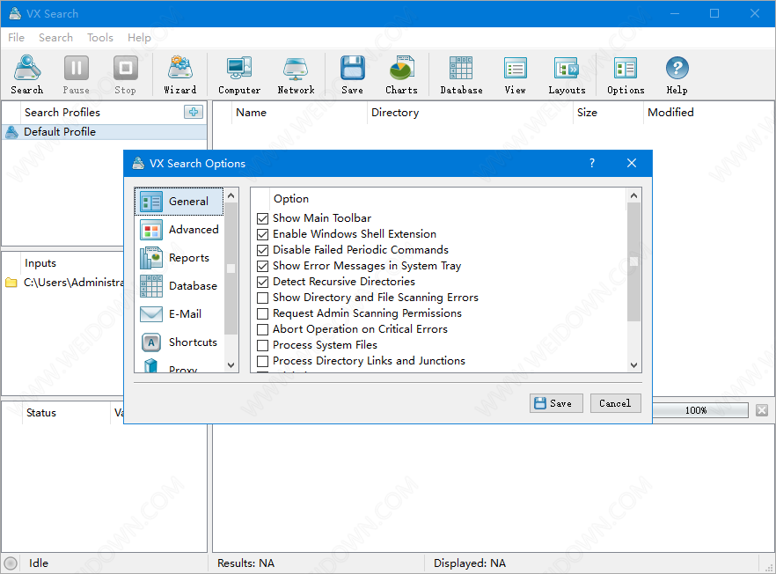Open the Tools menu

(100, 38)
